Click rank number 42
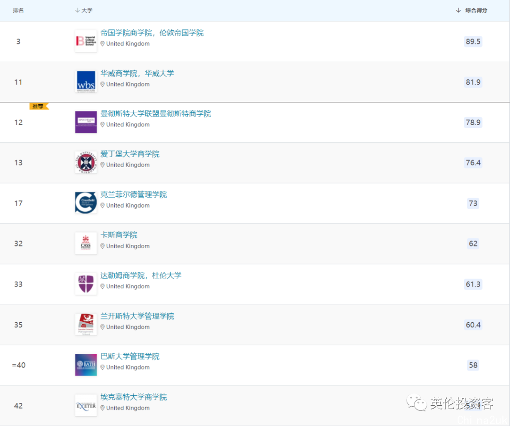Image resolution: width=510 pixels, height=426 pixels. (18, 406)
